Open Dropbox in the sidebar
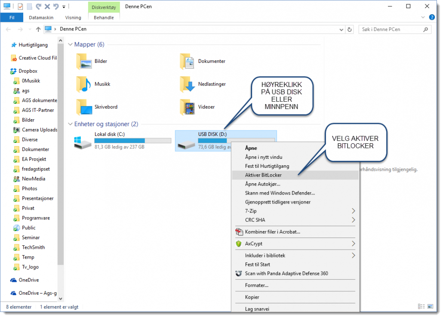The height and width of the screenshot is (318, 443). pos(28,71)
